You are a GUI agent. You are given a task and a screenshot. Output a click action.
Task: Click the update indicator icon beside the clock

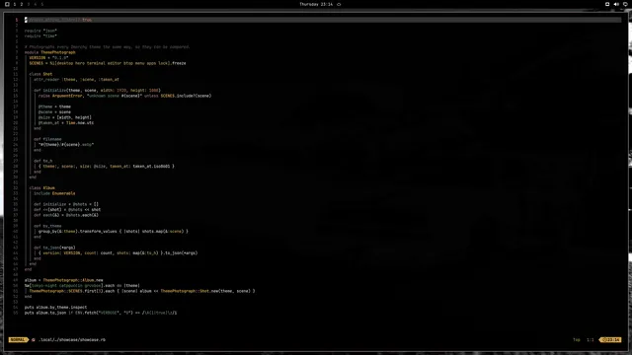click(339, 4)
